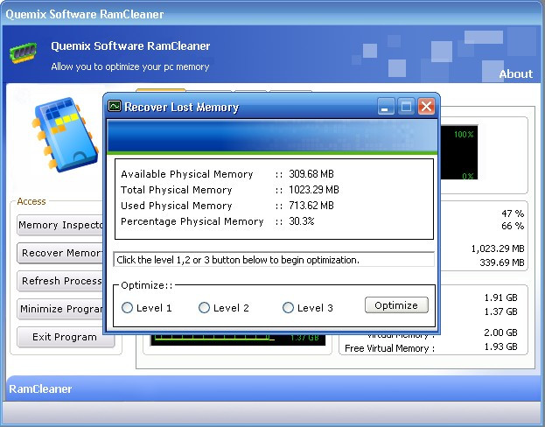Click the 339.69 MB value in main window
The height and width of the screenshot is (427, 545).
[502, 262]
